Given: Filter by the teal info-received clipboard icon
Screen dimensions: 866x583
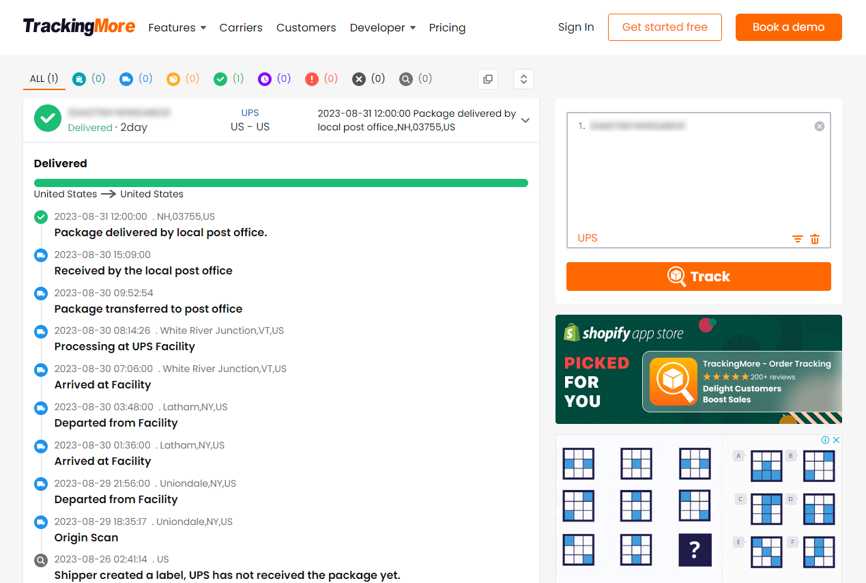Looking at the screenshot, I should pyautogui.click(x=80, y=79).
